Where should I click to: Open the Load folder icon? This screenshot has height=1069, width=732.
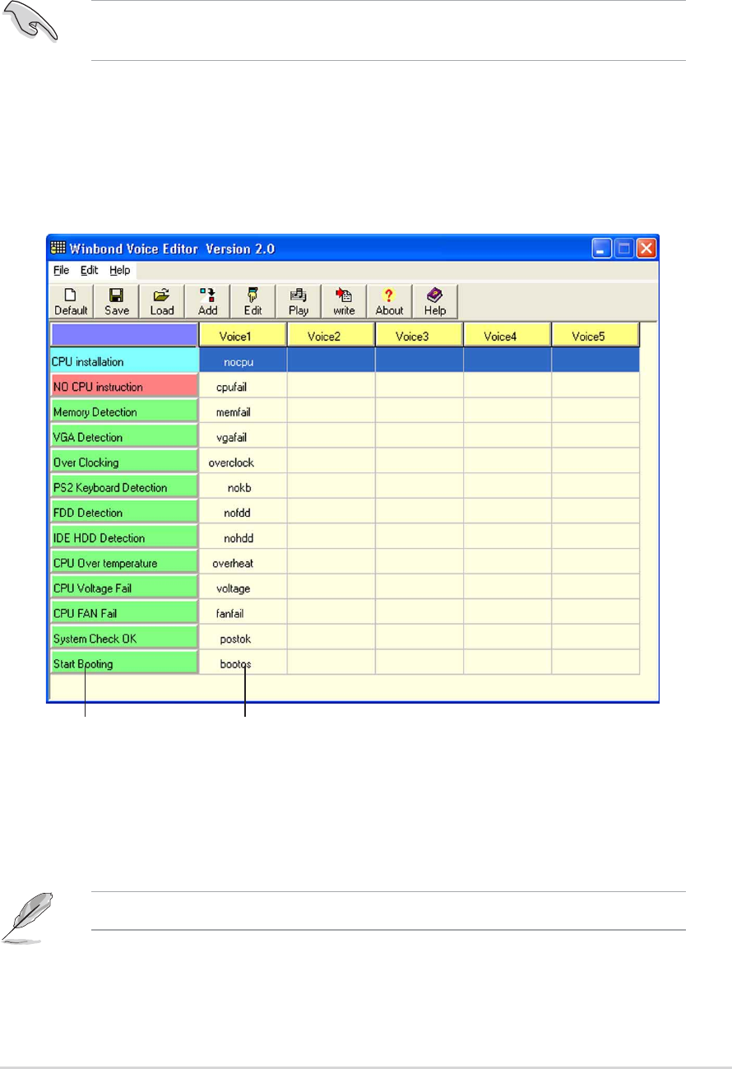[x=162, y=301]
